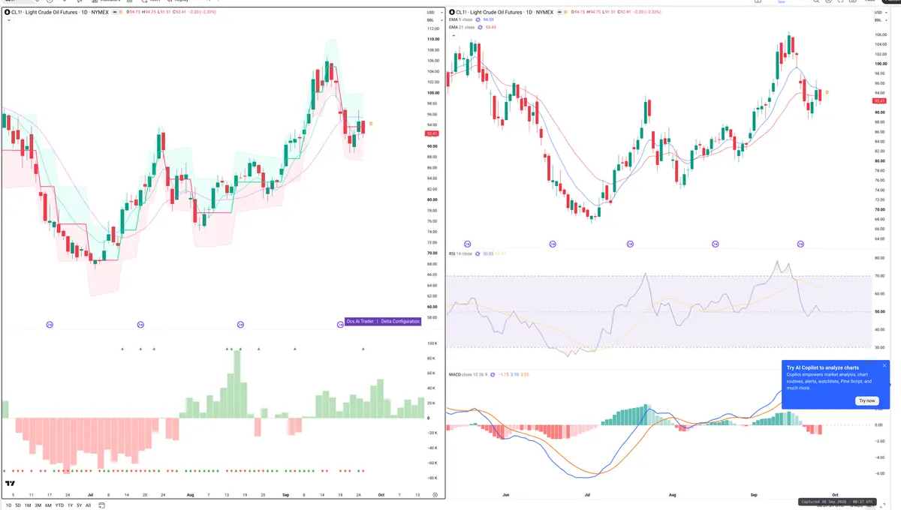Select the 3M time range
The image size is (901, 510).
click(38, 505)
